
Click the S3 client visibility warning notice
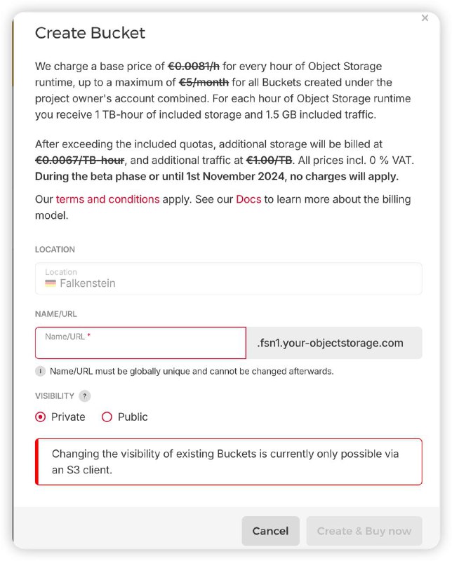pyautogui.click(x=228, y=461)
